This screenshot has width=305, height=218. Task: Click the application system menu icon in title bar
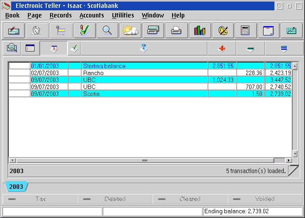tap(6, 6)
